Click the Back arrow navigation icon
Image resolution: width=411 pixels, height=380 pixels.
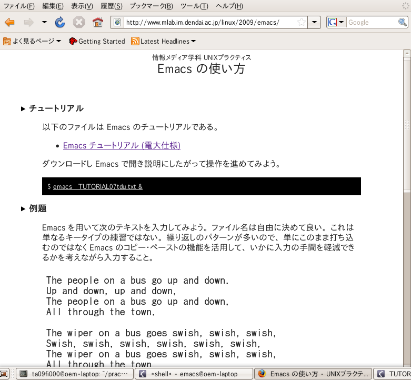pyautogui.click(x=10, y=23)
